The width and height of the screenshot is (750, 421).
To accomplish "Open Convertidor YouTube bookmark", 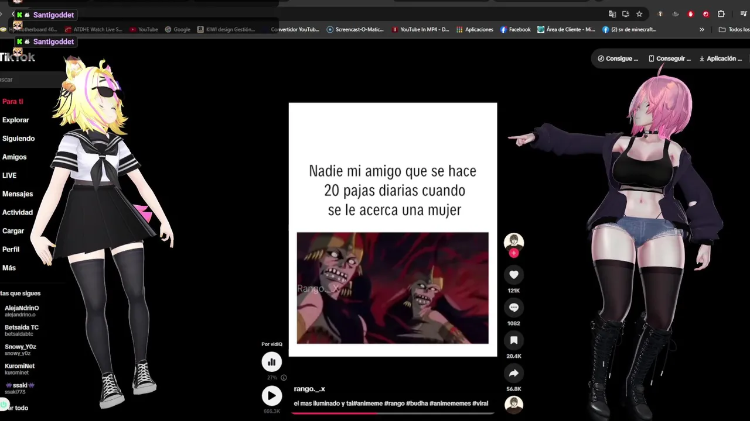I will click(295, 29).
